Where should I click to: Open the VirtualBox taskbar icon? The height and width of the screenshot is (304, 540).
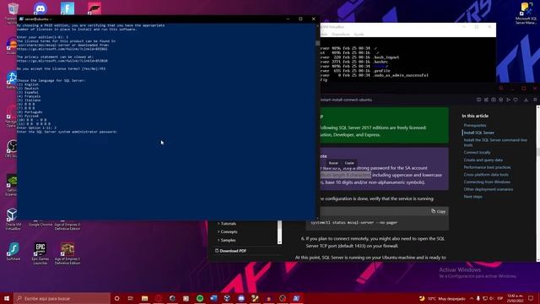point(227,298)
